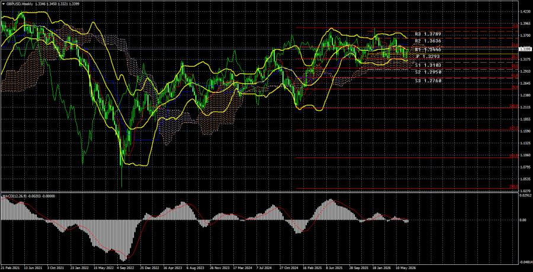
Task: Click the 100.0 Fibonacci level marker
Action: [513, 106]
